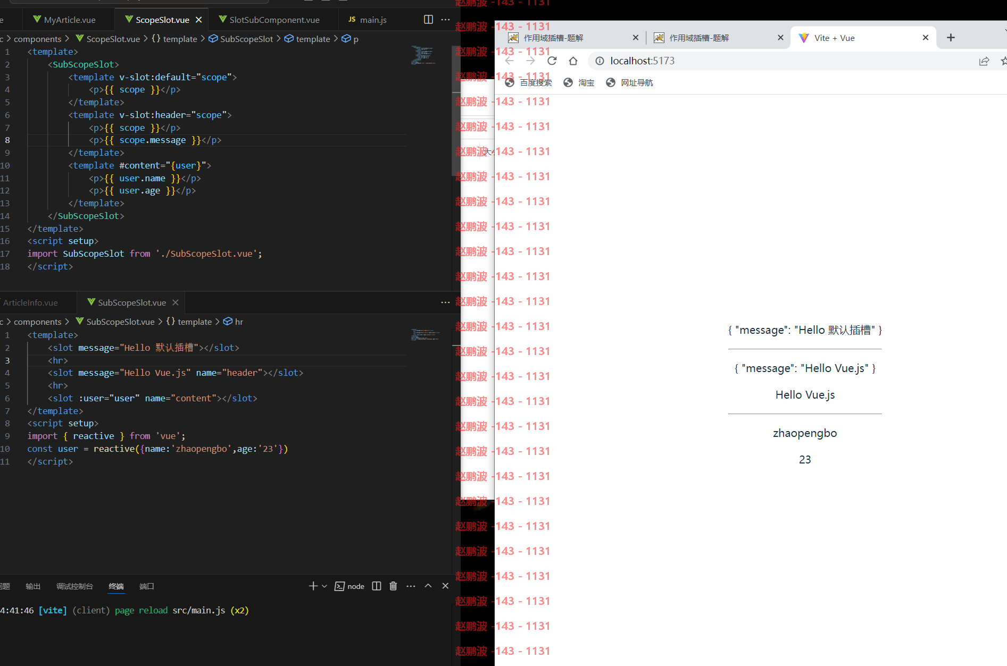This screenshot has height=666, width=1007.
Task: Click ScopeSlot.vue in top breadcrumb
Action: (x=108, y=39)
